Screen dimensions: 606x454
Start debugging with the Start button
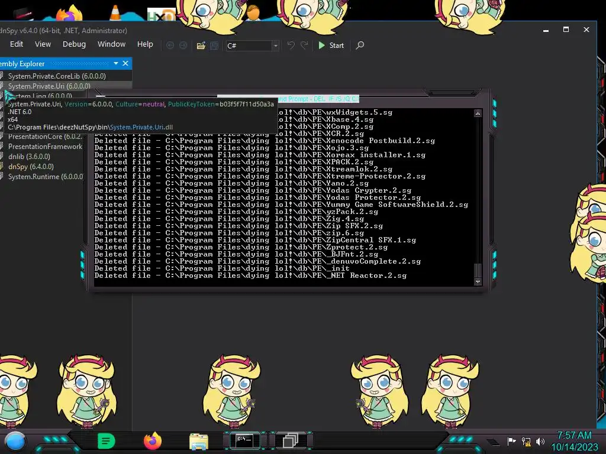331,46
